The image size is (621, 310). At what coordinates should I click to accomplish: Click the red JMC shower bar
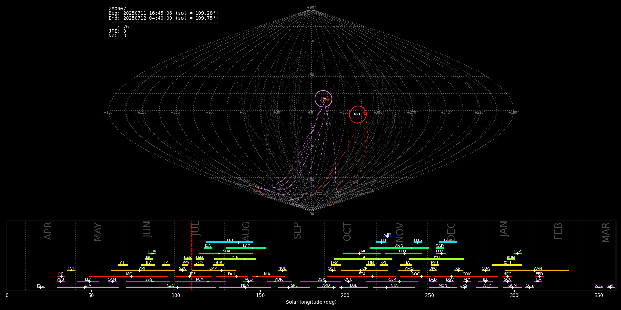point(129,276)
